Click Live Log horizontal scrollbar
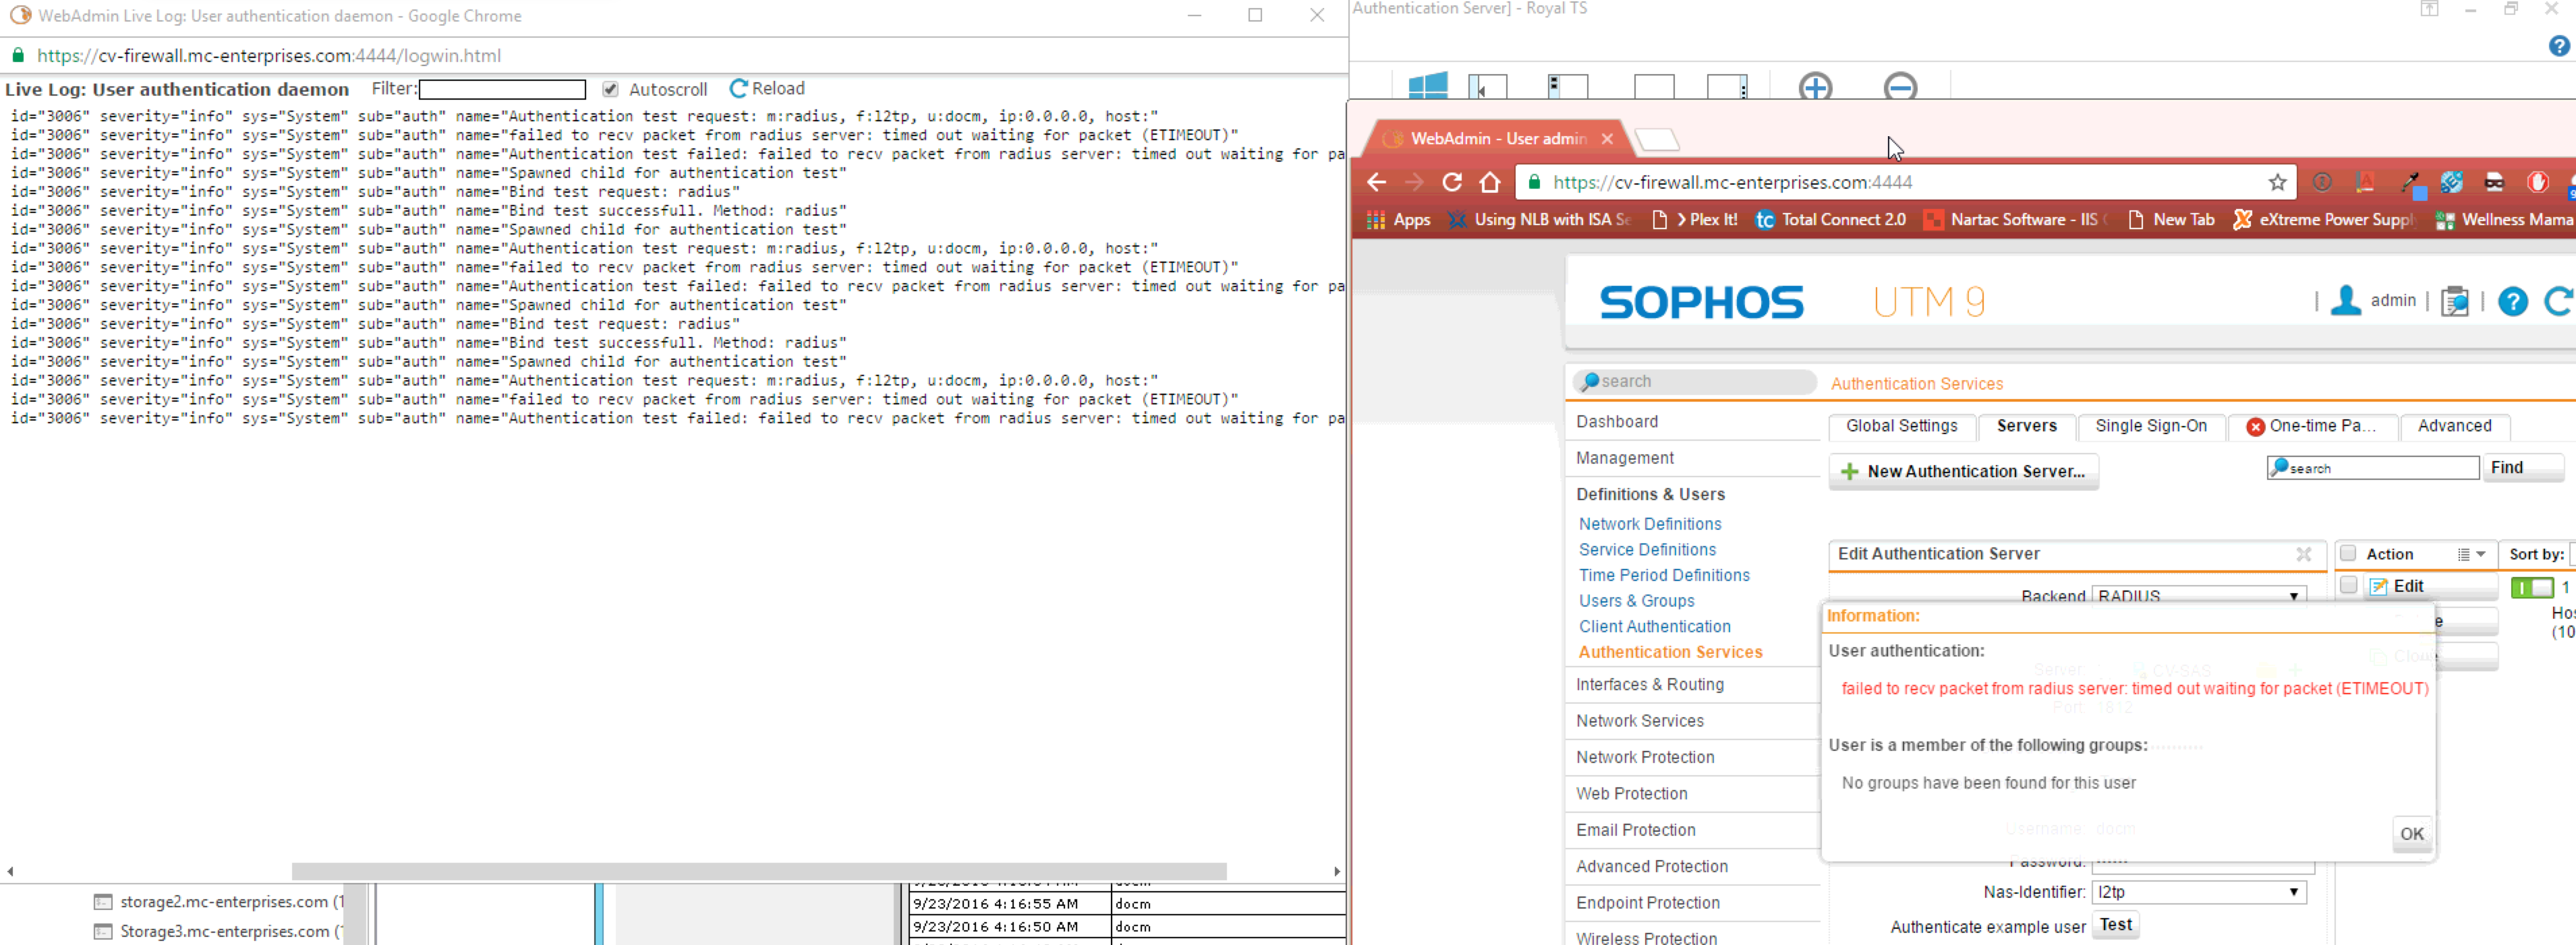The width and height of the screenshot is (2576, 945). 758,871
